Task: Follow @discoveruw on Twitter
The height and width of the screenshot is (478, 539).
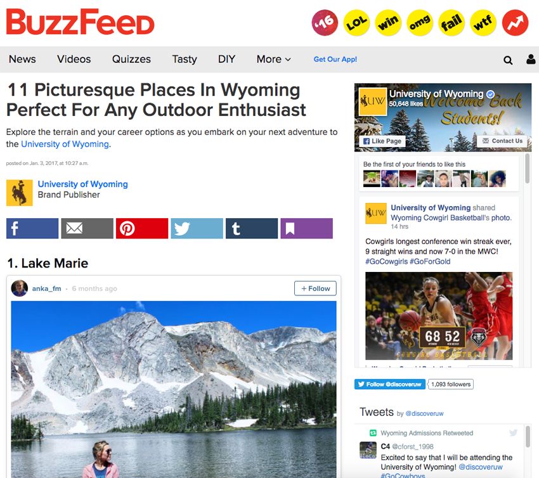Action: pos(390,384)
